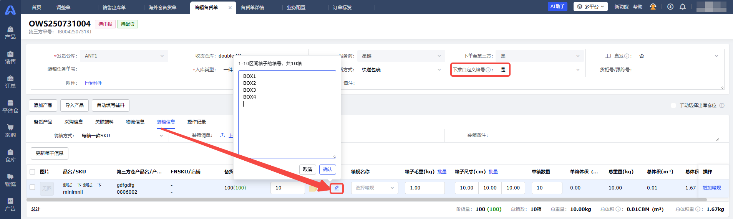Viewport: 733px width, 219px height.
Task: Click the 增加箱规 link
Action: tap(712, 188)
